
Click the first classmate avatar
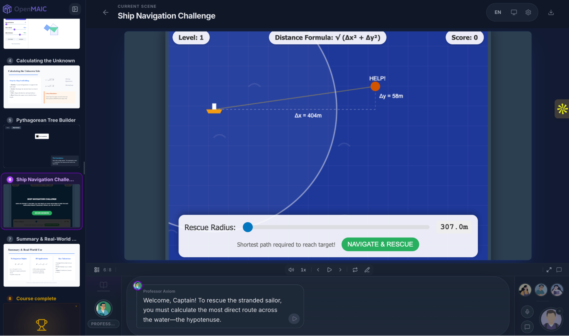point(525,290)
